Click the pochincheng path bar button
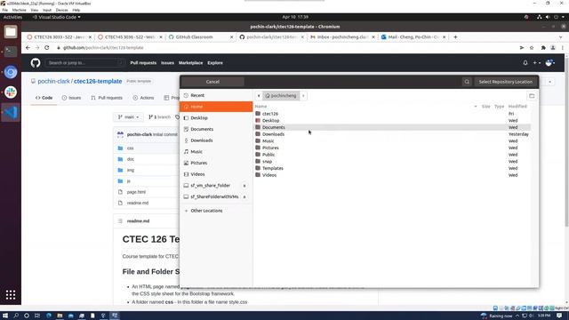 (x=281, y=96)
